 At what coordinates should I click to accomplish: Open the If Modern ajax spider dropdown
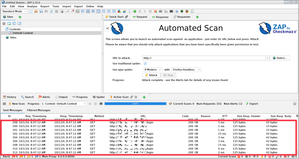click(152, 70)
